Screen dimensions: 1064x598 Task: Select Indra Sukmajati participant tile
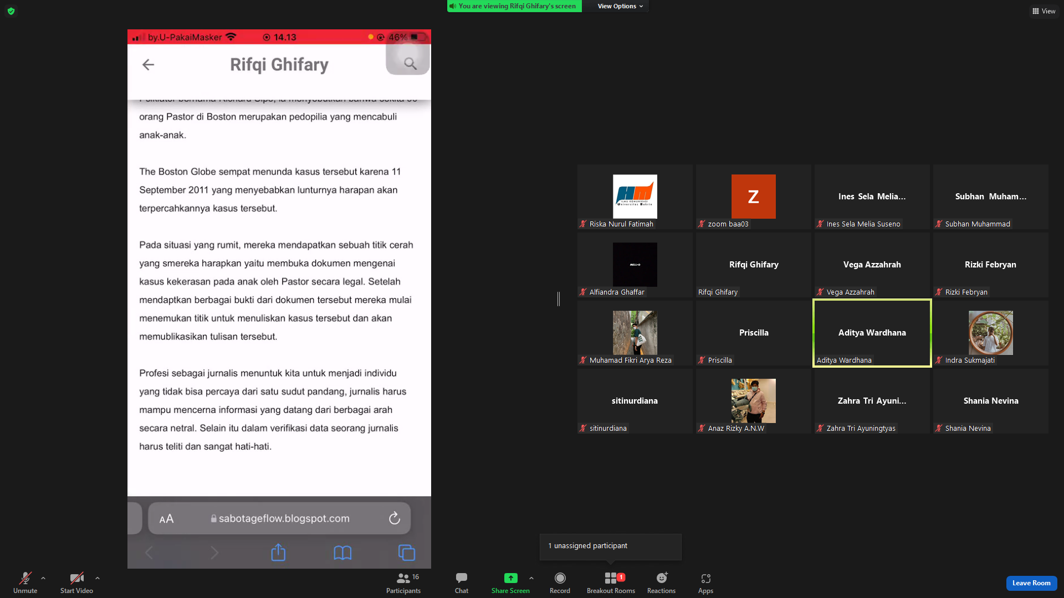[x=990, y=333]
